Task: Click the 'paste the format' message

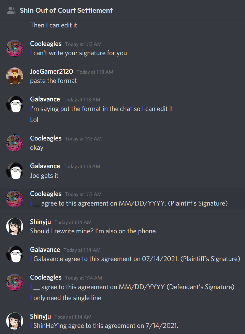Action: pos(54,81)
